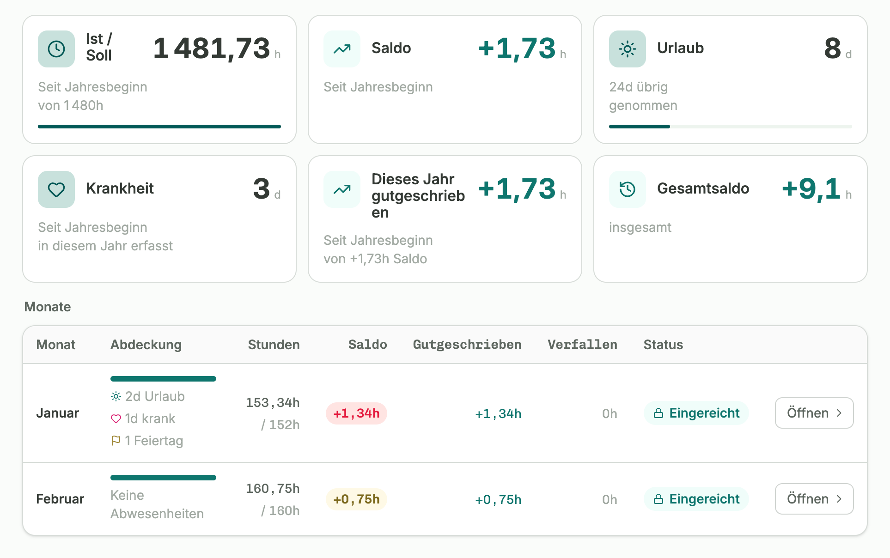Click the pink heart icon beside 1d krank

coord(116,419)
